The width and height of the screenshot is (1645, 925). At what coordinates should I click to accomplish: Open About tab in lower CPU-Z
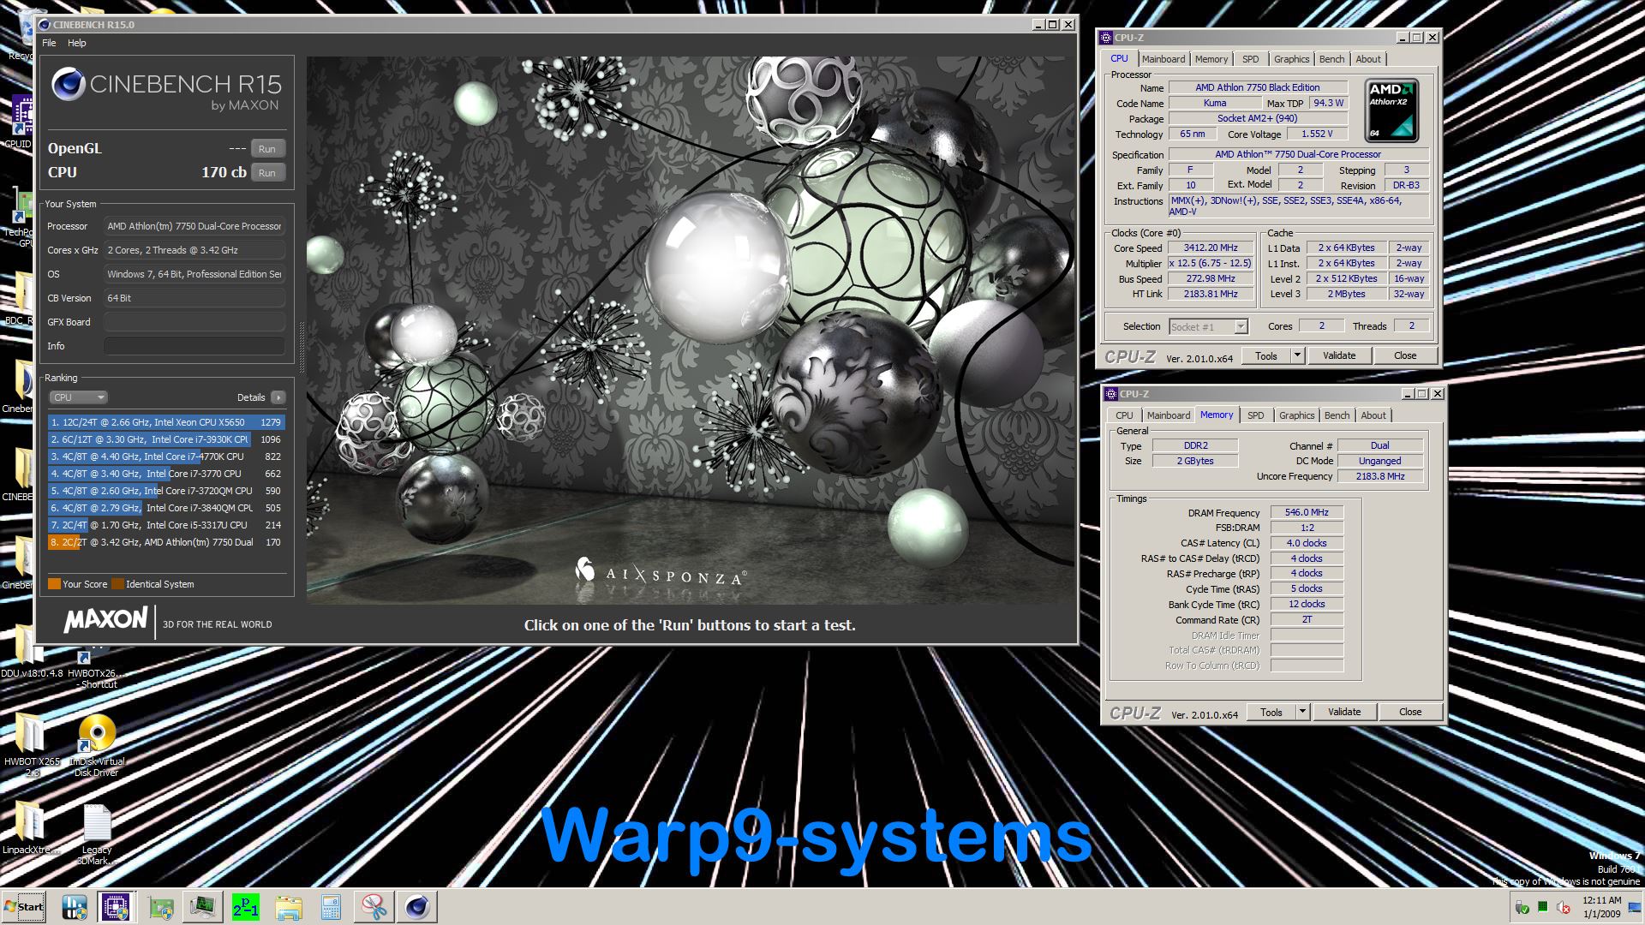(x=1373, y=415)
